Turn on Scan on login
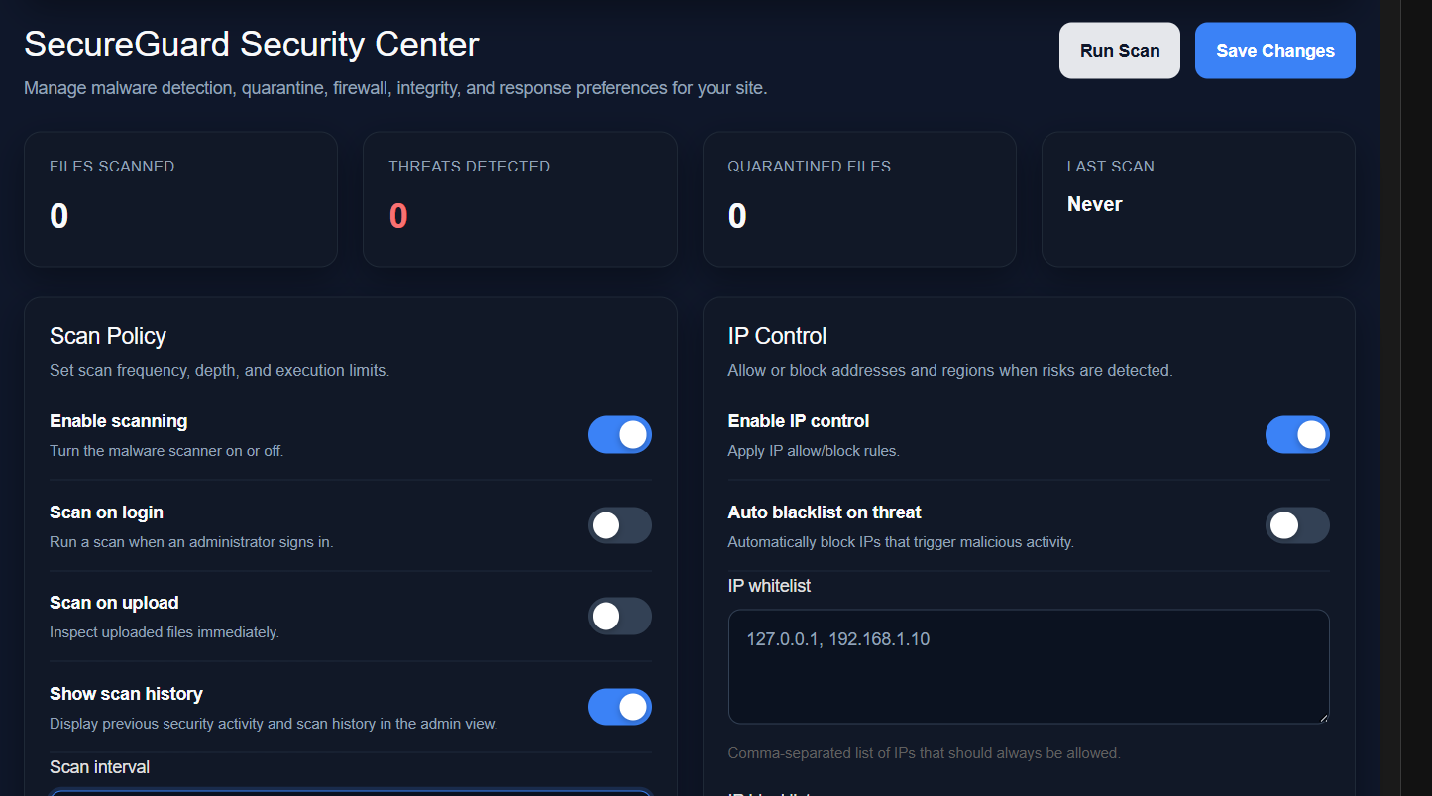This screenshot has height=796, width=1432. (x=619, y=525)
